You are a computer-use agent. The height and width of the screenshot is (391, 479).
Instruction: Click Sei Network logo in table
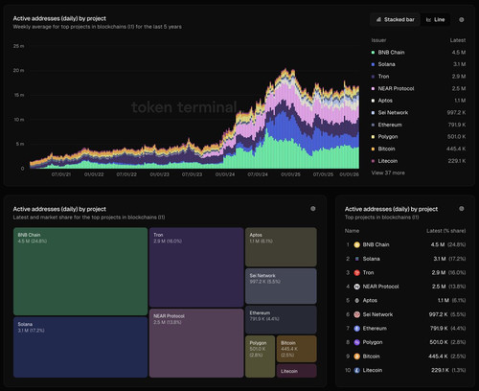tap(357, 314)
